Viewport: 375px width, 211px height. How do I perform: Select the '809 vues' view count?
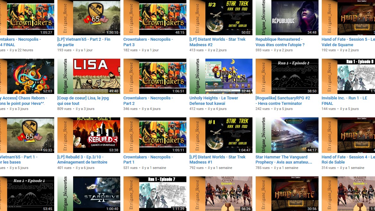[x=64, y=109]
